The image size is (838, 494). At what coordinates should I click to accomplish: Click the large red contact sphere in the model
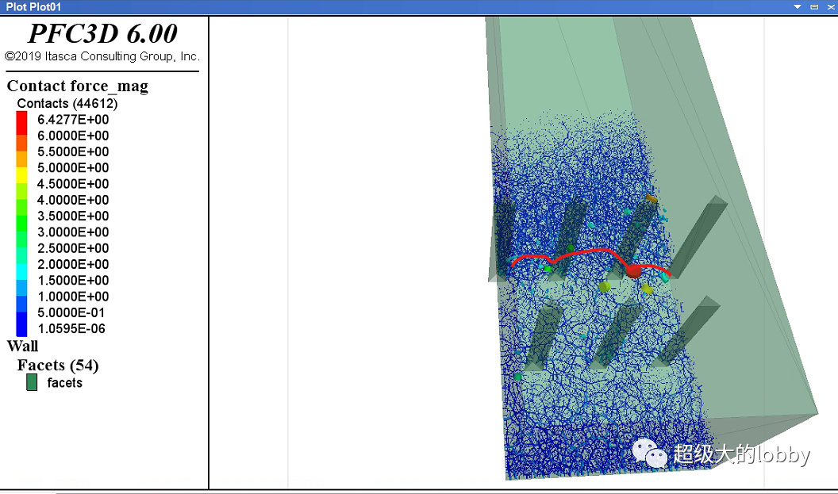pyautogui.click(x=633, y=271)
